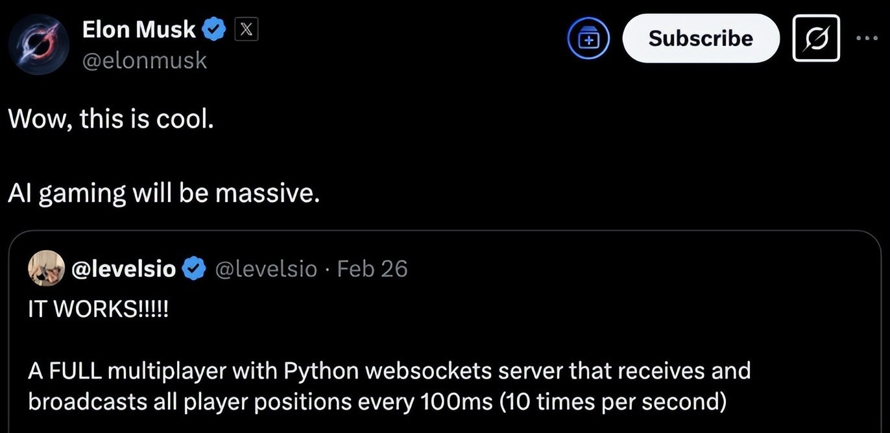Image resolution: width=890 pixels, height=433 pixels.
Task: Click the "AI gaming will be massive." text
Action: [163, 193]
